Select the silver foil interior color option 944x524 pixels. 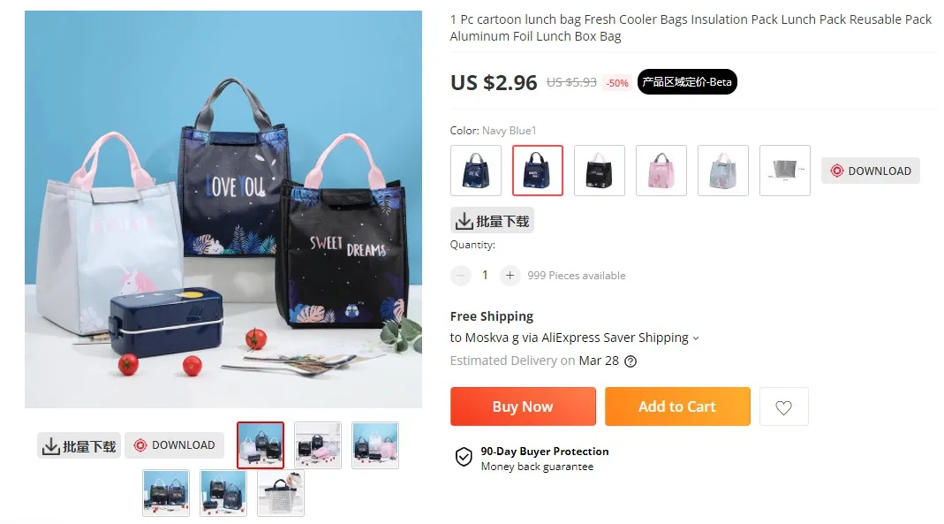coord(785,171)
